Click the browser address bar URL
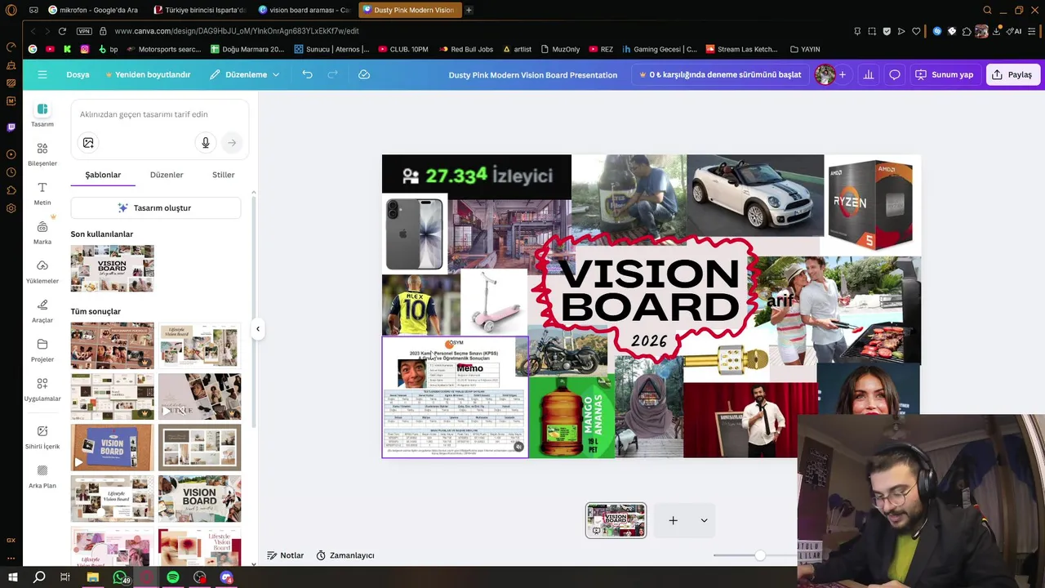Viewport: 1045px width, 588px height. tap(237, 31)
